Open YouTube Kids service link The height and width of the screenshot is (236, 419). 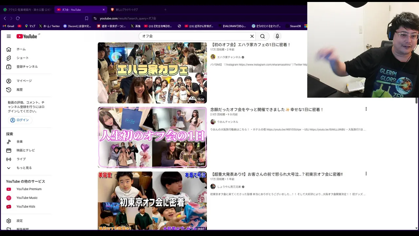[x=26, y=207]
